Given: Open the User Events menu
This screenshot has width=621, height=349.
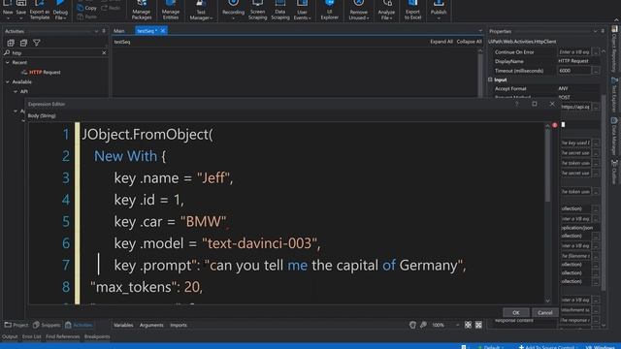Looking at the screenshot, I should pos(302,10).
